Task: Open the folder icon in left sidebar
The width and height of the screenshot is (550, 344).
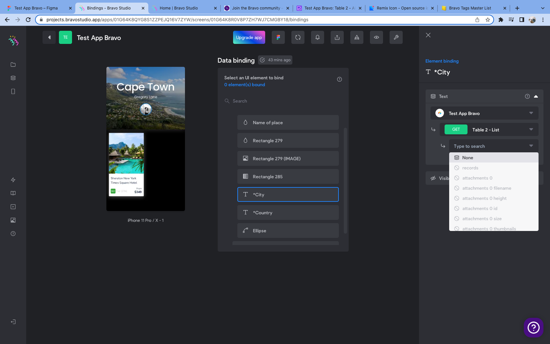Action: tap(13, 65)
